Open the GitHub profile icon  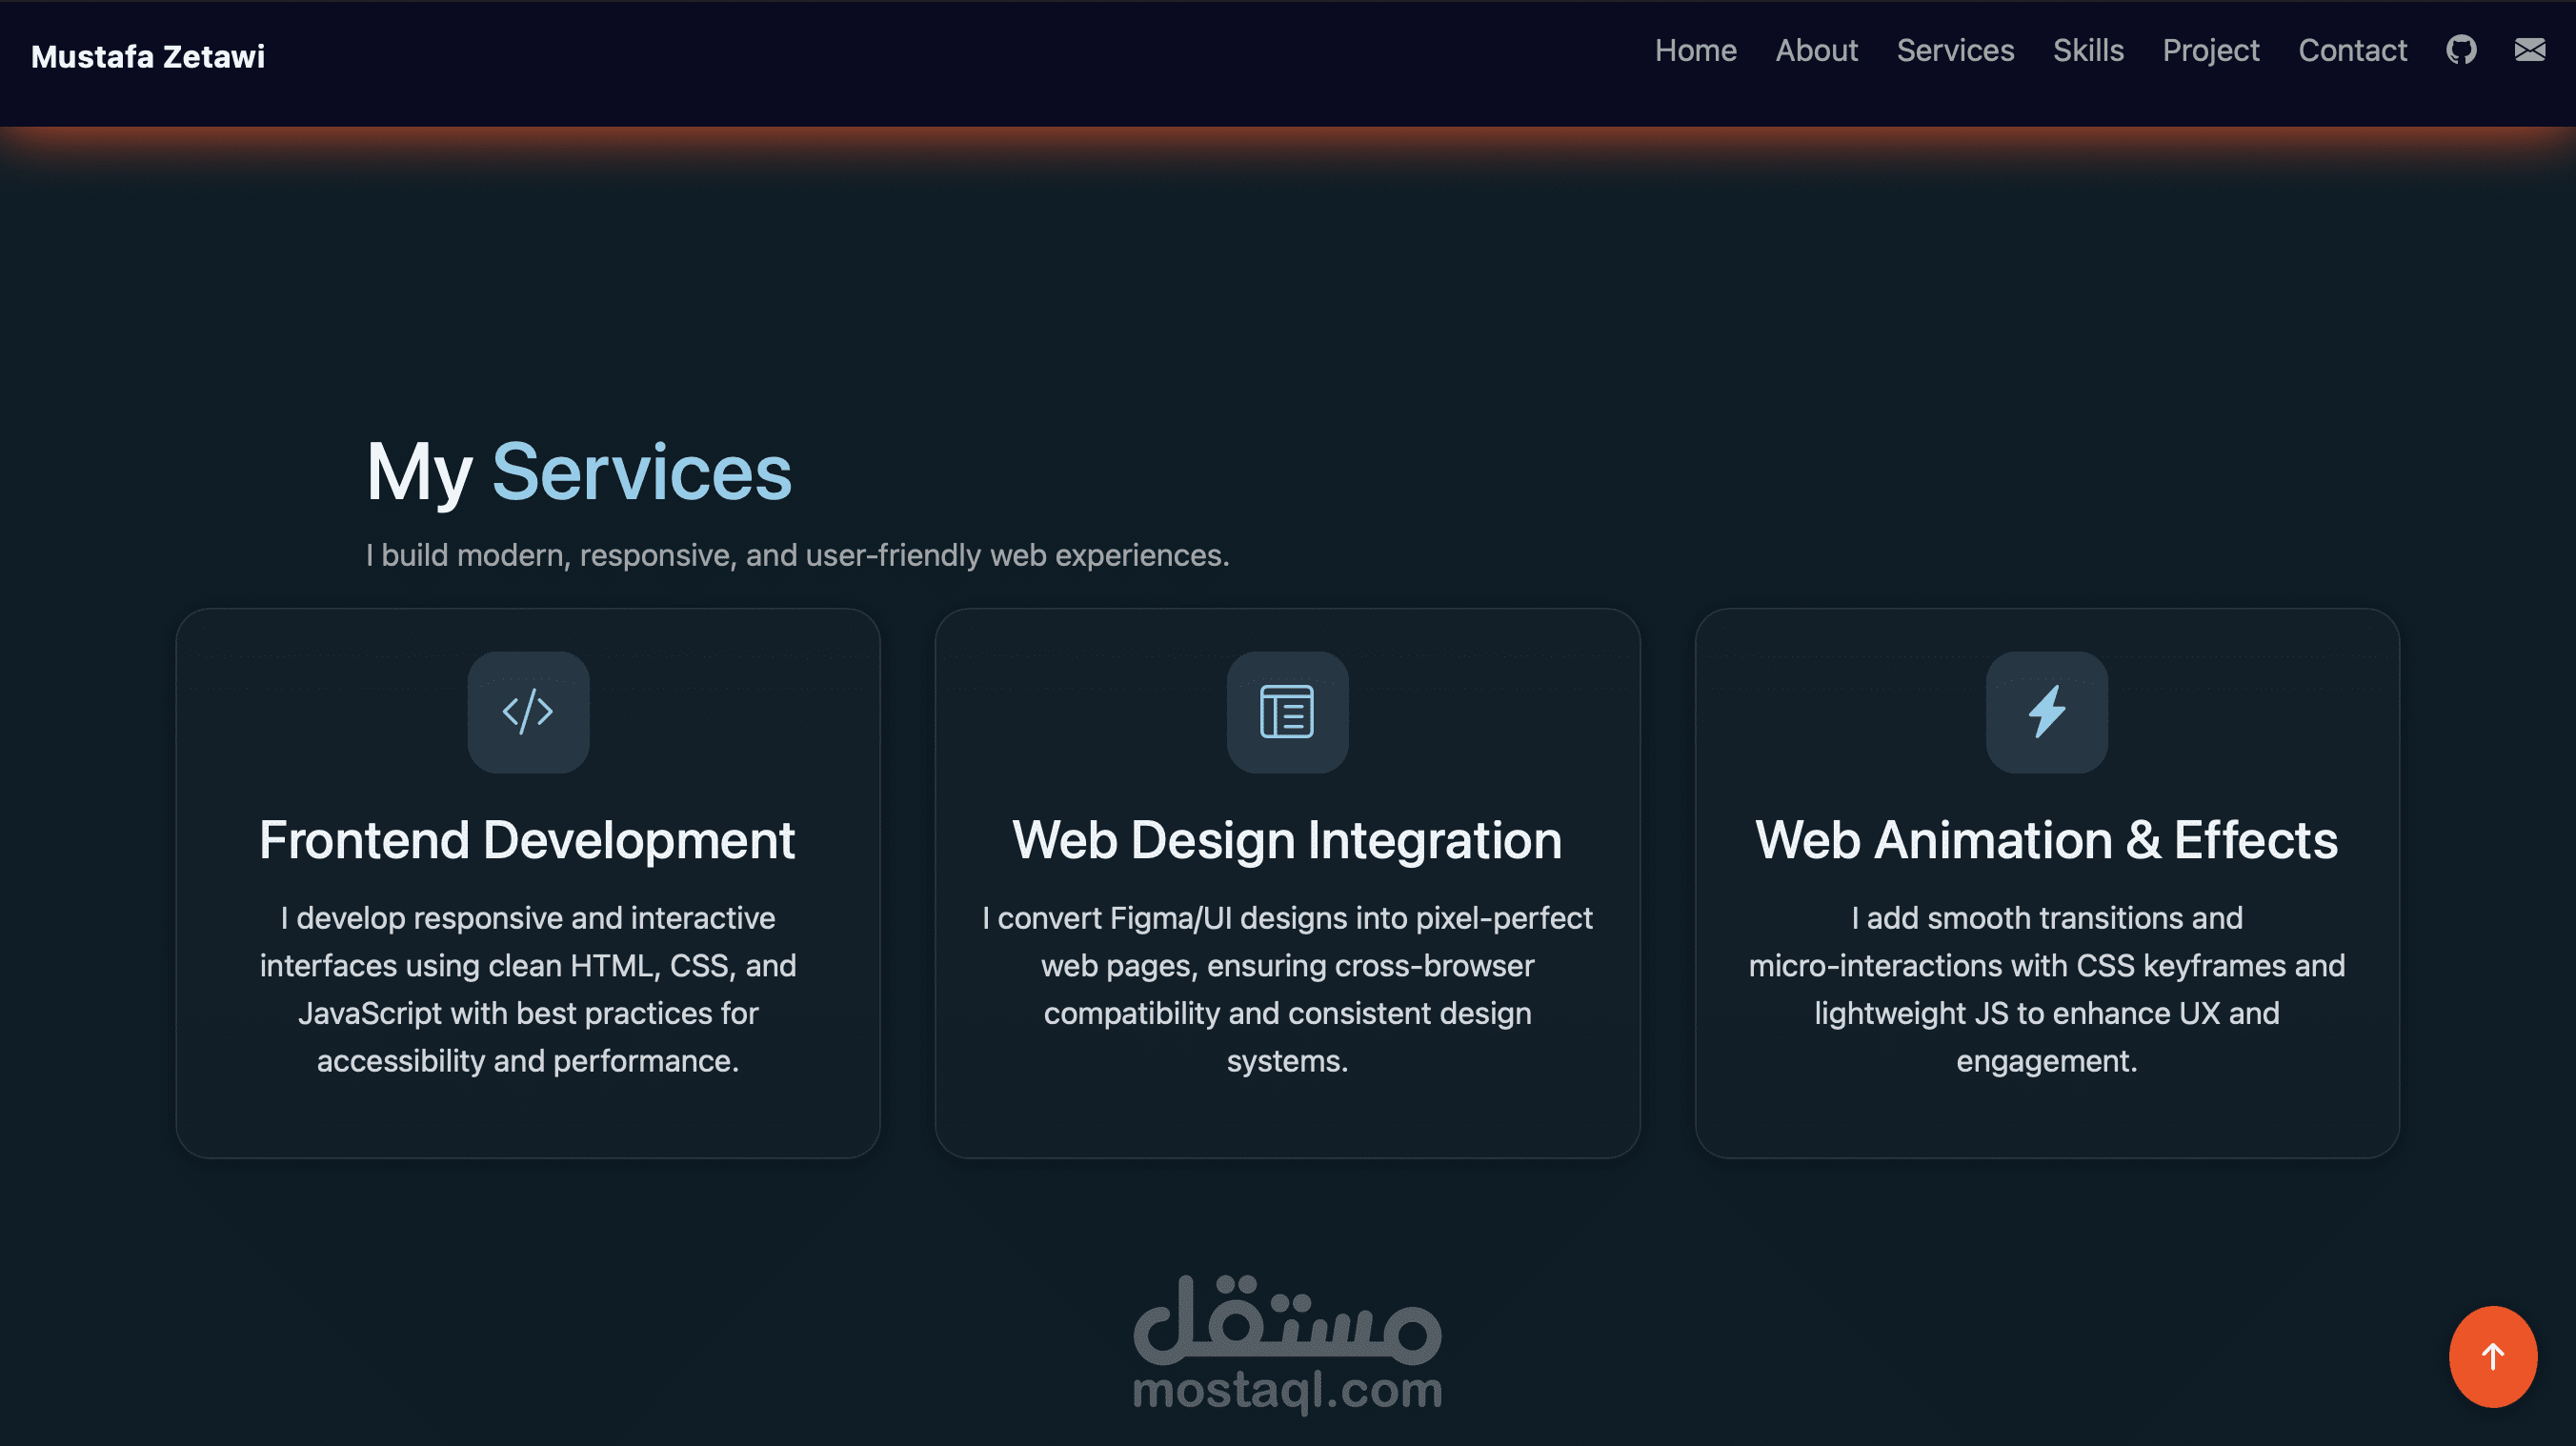2461,50
